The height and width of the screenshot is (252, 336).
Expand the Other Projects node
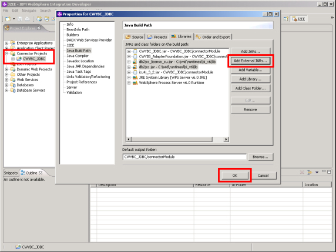click(x=7, y=75)
